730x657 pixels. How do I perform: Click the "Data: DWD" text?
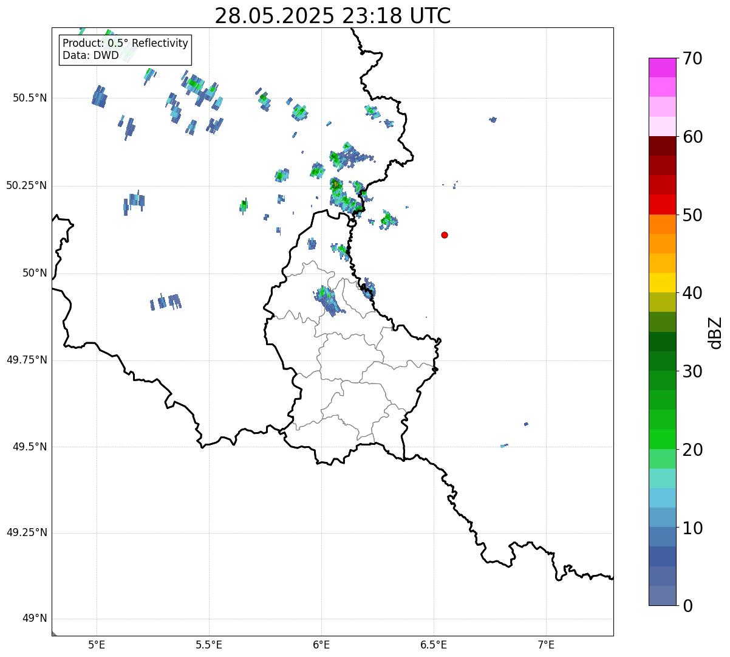pos(90,55)
